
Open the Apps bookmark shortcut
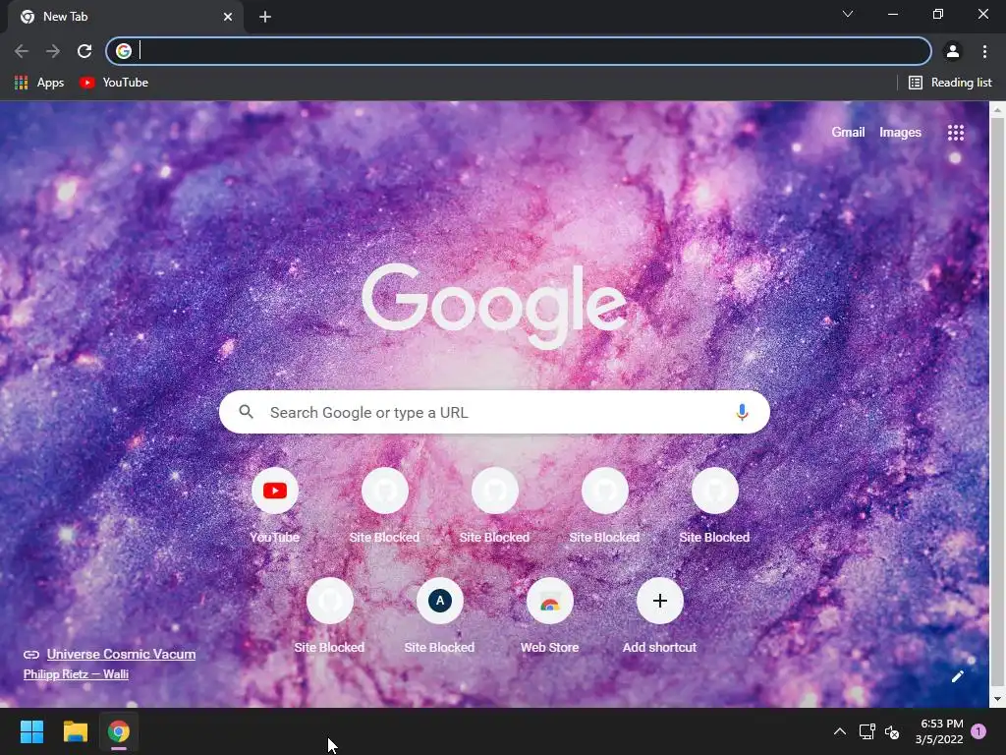pos(39,83)
